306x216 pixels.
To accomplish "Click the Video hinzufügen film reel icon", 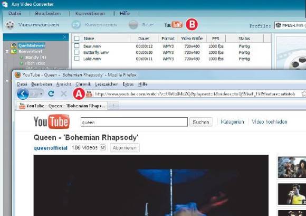I will (x=9, y=25).
